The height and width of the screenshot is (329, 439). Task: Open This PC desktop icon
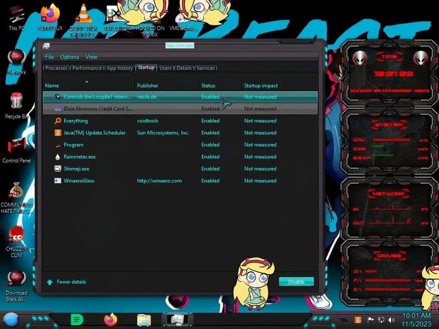pos(17,18)
